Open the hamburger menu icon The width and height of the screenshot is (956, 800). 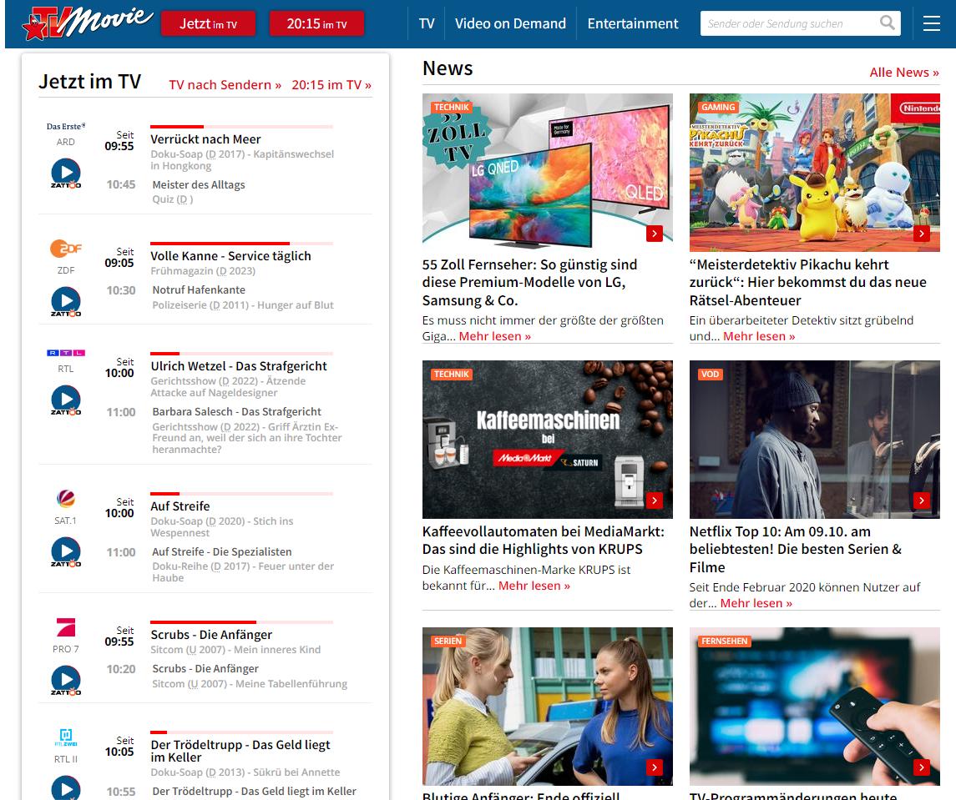pos(931,23)
